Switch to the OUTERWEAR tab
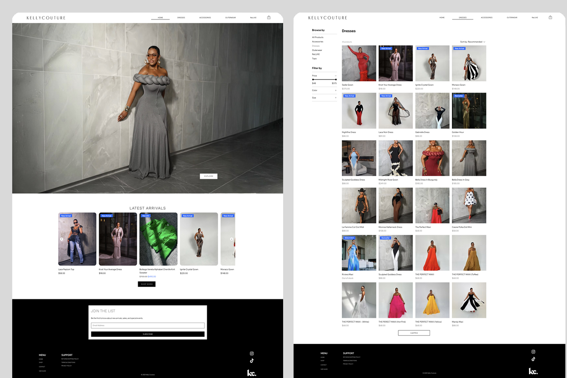This screenshot has height=378, width=567. (230, 17)
